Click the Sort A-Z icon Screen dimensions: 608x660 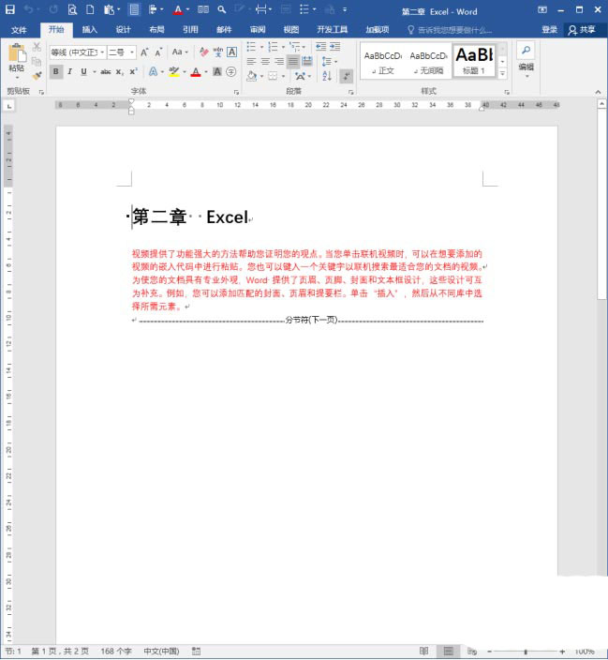(x=327, y=76)
